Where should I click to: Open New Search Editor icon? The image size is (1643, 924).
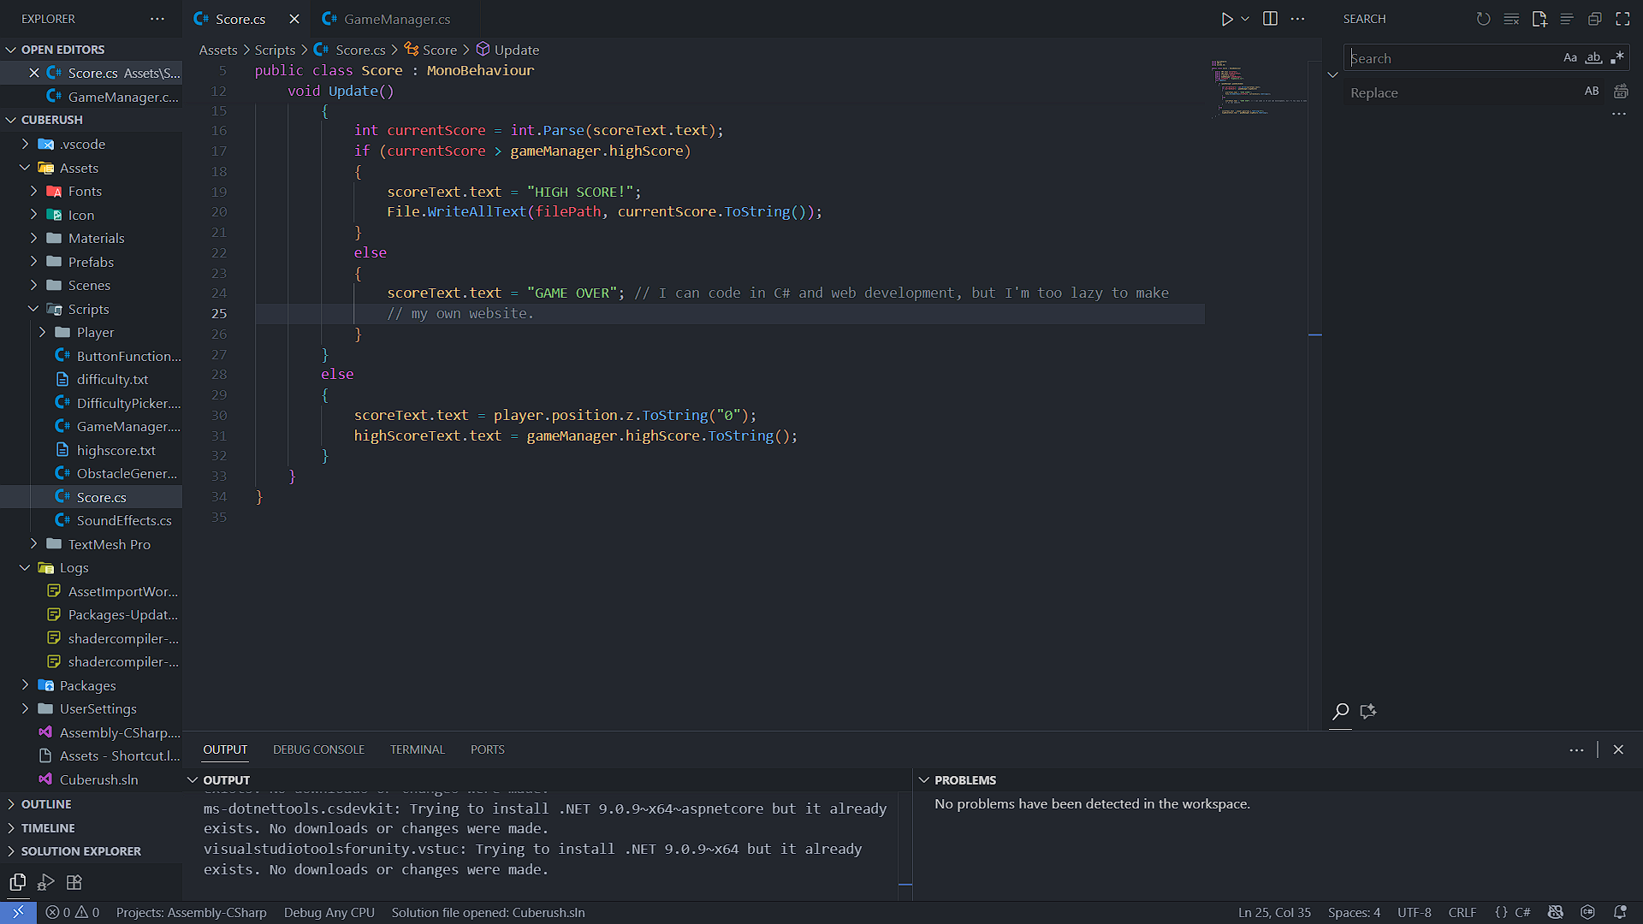(x=1539, y=19)
